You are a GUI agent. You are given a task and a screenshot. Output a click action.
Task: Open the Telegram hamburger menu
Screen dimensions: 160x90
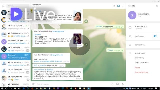coord(3,6)
